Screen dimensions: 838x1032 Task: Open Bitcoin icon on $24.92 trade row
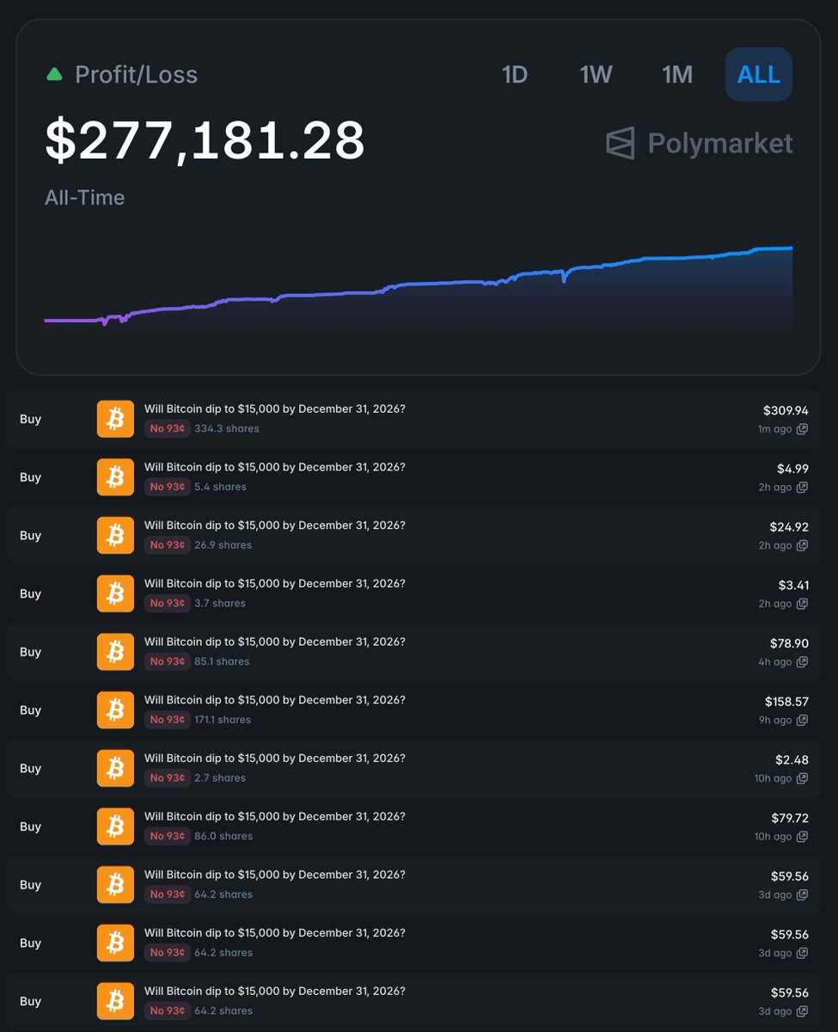pyautogui.click(x=115, y=536)
